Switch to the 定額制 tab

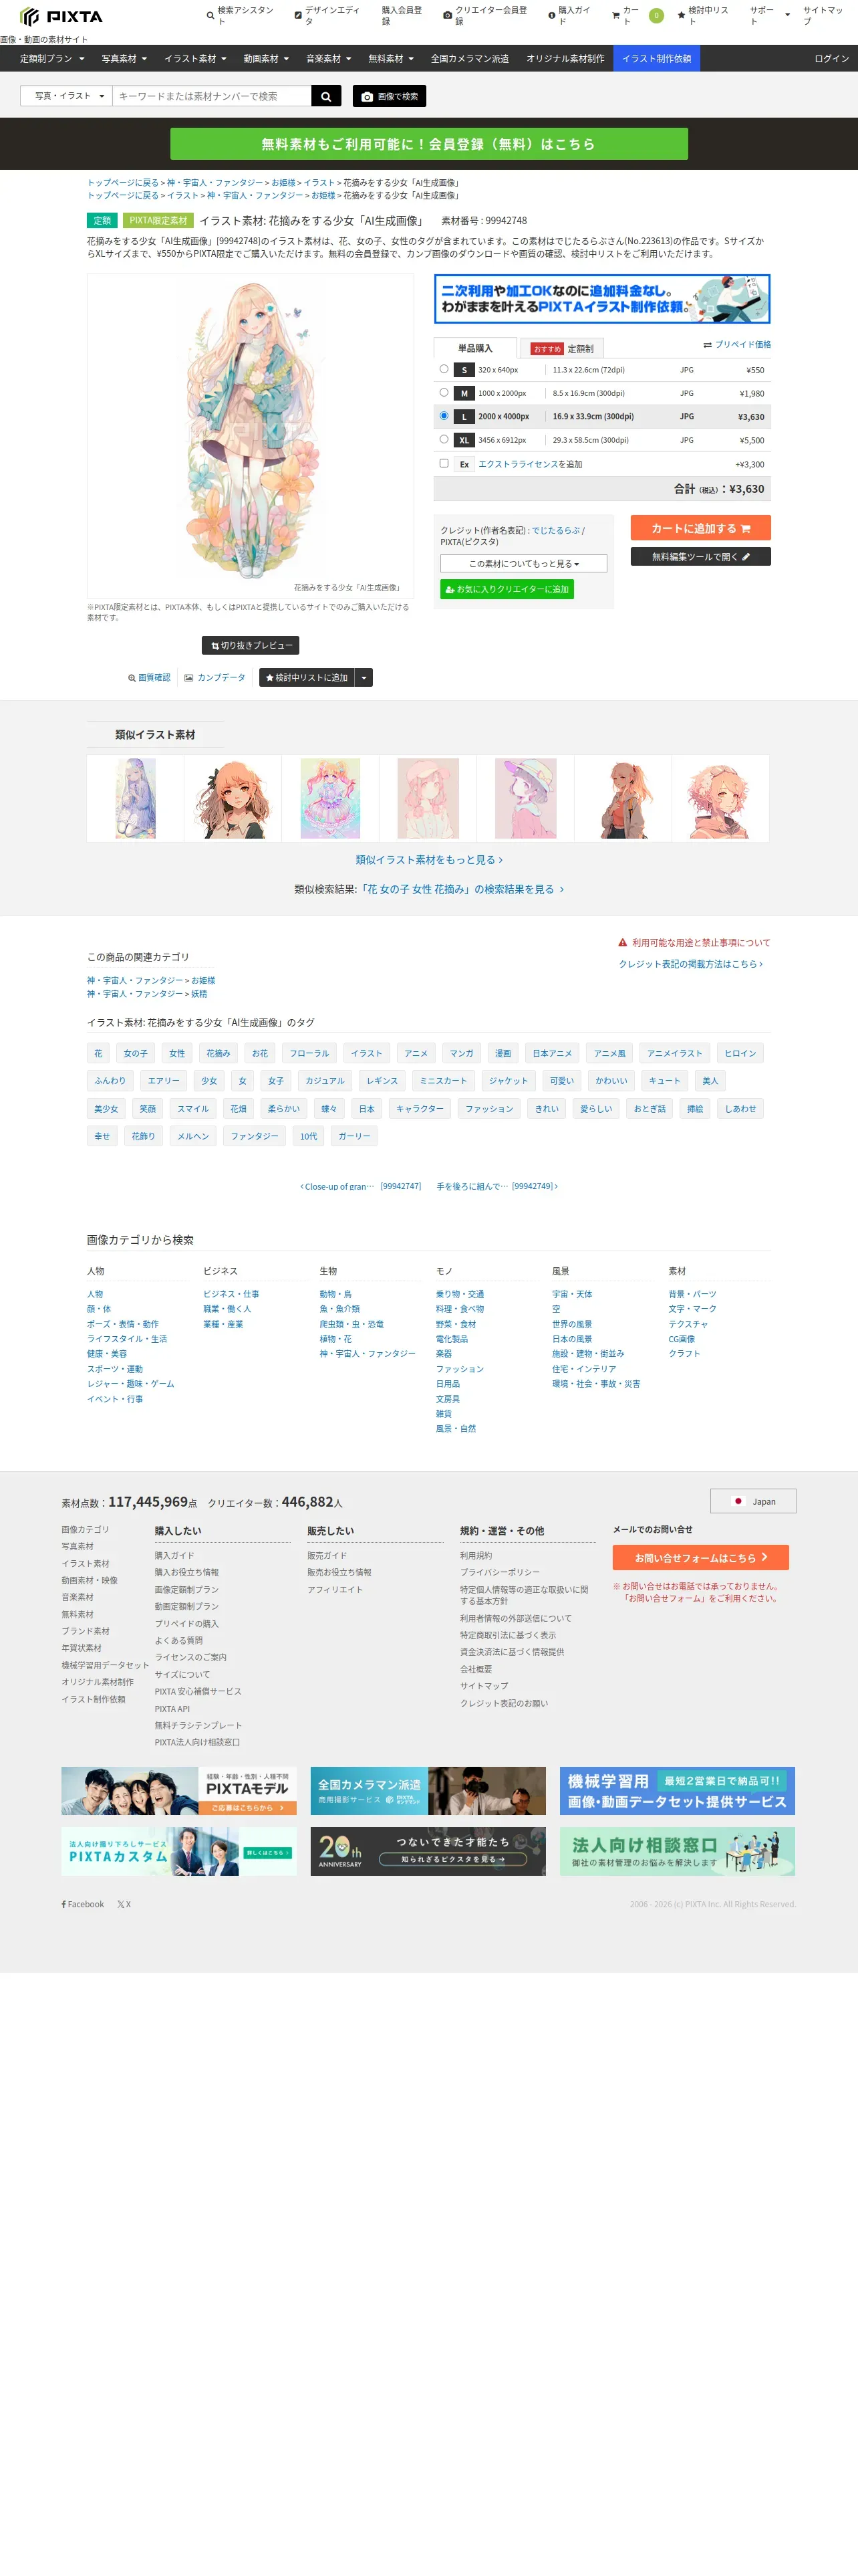(x=563, y=348)
